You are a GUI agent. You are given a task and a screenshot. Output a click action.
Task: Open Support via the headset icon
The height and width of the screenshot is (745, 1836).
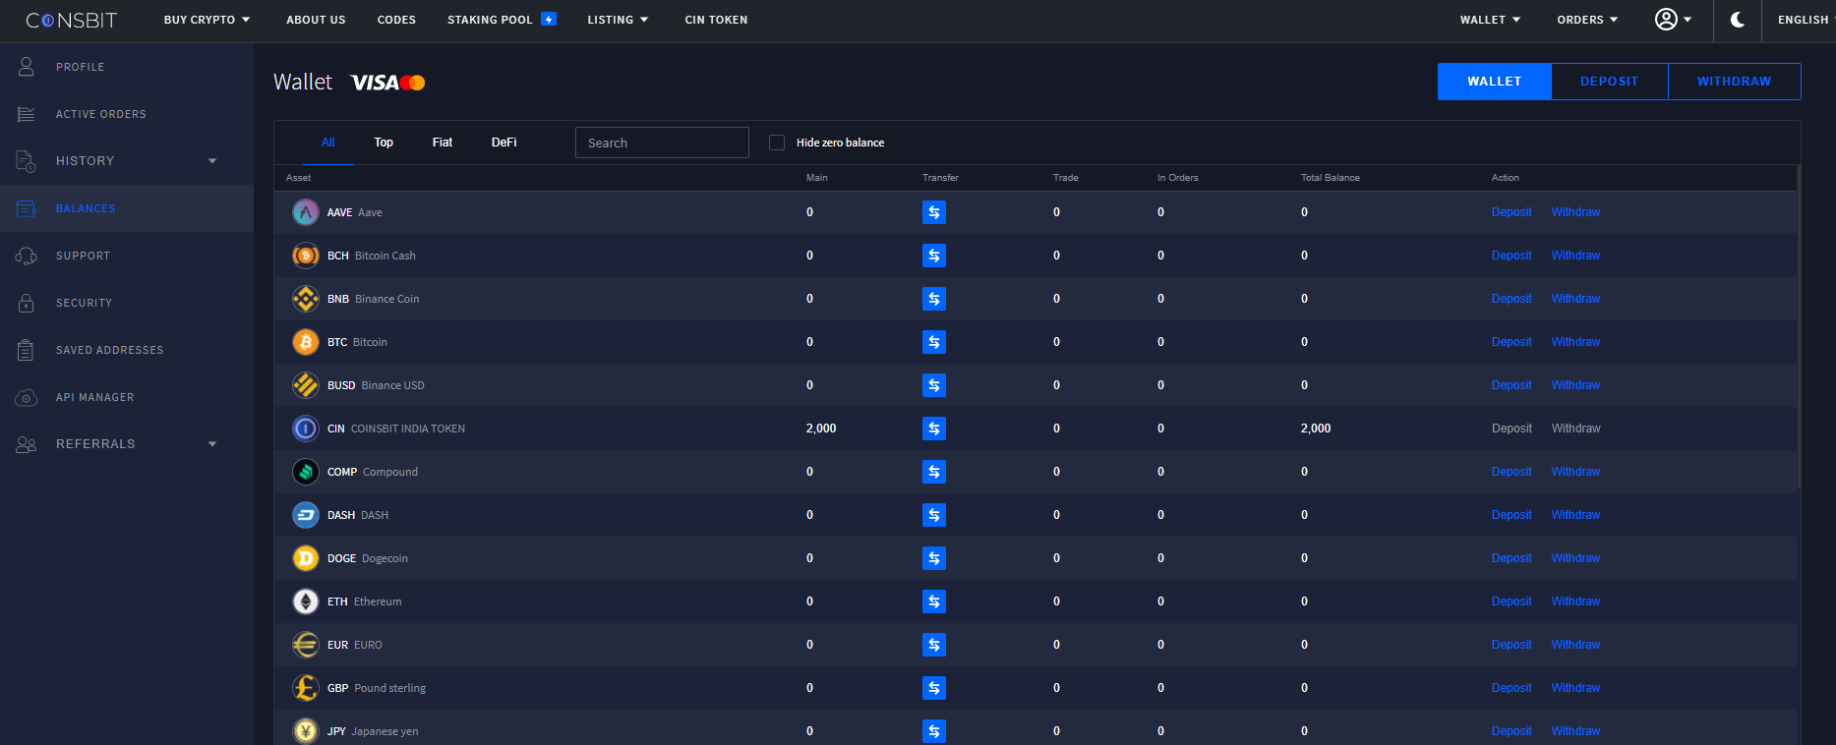tap(27, 256)
